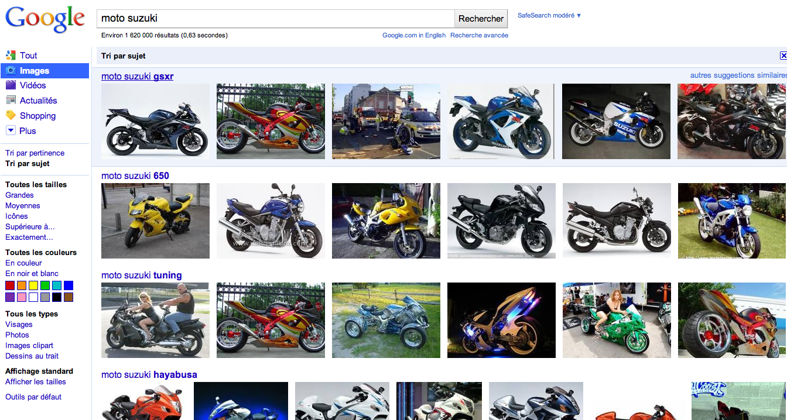
Task: Filter by Grandes image size
Action: tap(20, 195)
